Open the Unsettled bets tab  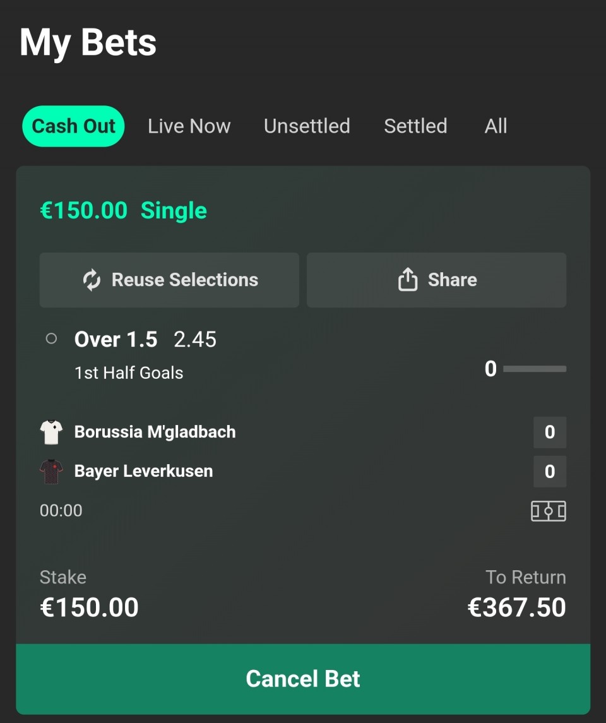(307, 126)
